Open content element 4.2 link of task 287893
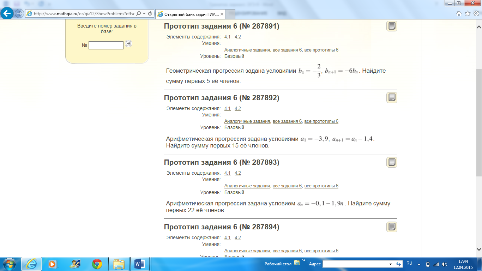This screenshot has height=271, width=482. [x=238, y=173]
